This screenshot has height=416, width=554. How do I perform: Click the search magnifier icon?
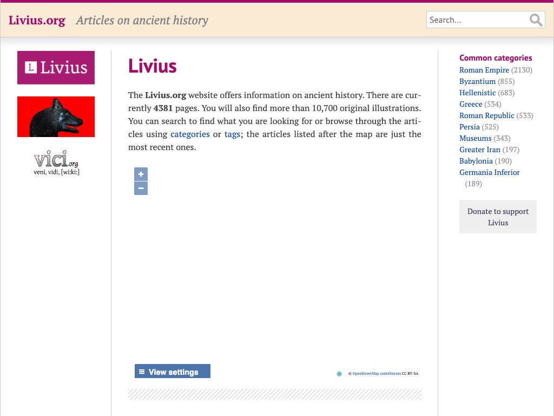[x=536, y=20]
